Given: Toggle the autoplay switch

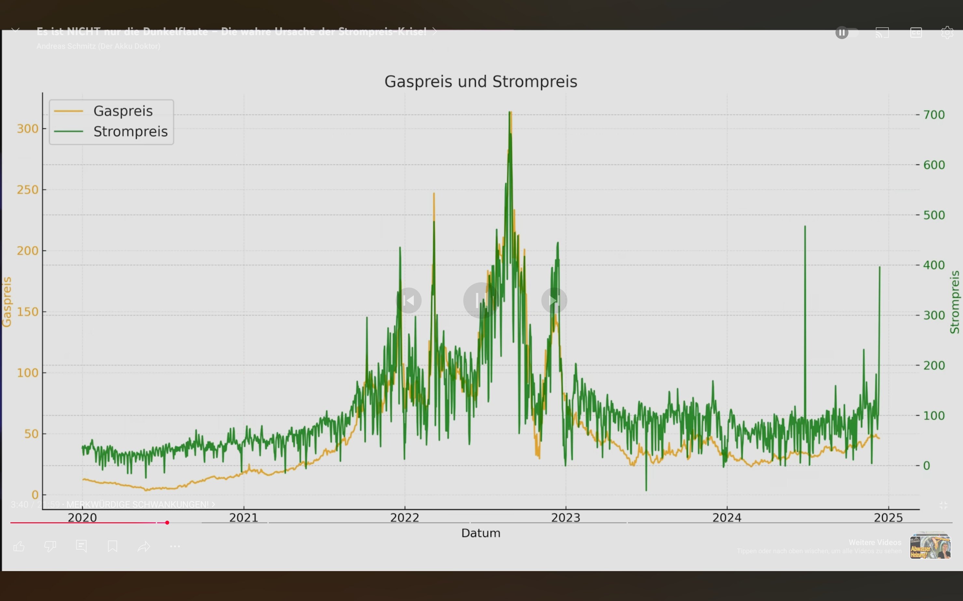Looking at the screenshot, I should pos(847,33).
